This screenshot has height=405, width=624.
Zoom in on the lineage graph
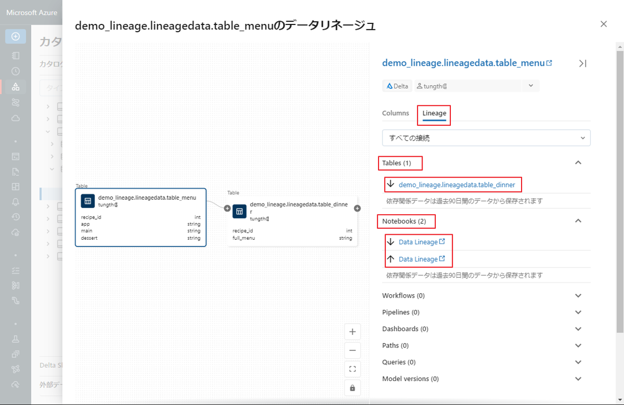pyautogui.click(x=352, y=332)
